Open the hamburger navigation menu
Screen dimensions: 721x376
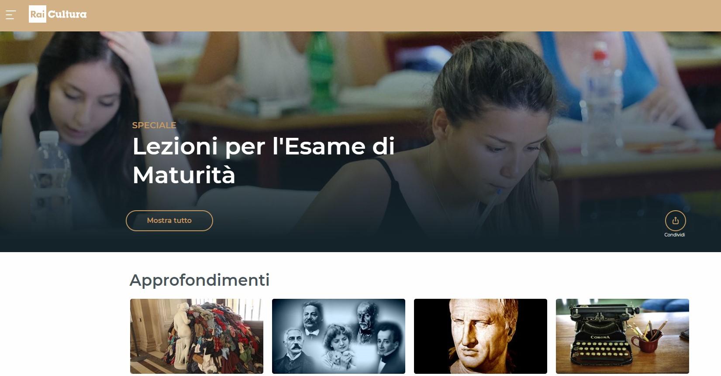point(10,15)
